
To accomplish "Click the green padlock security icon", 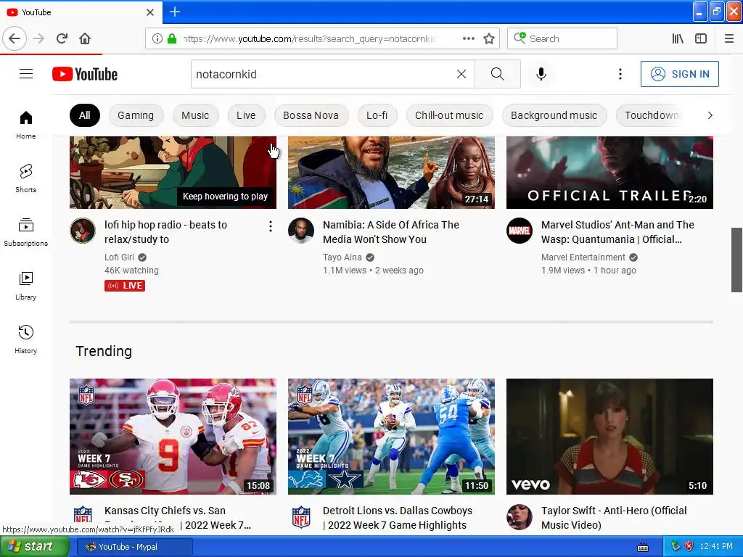I will click(171, 38).
